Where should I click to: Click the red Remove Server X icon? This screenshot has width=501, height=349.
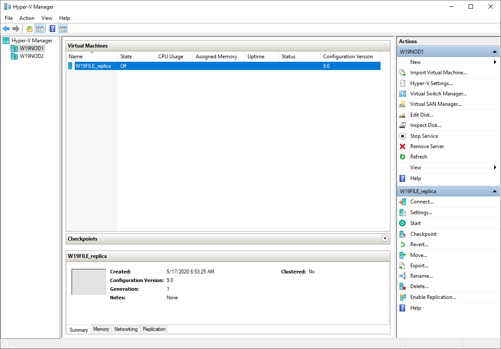click(403, 146)
